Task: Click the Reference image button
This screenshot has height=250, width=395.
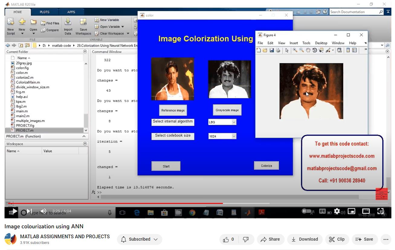Action: point(173,110)
